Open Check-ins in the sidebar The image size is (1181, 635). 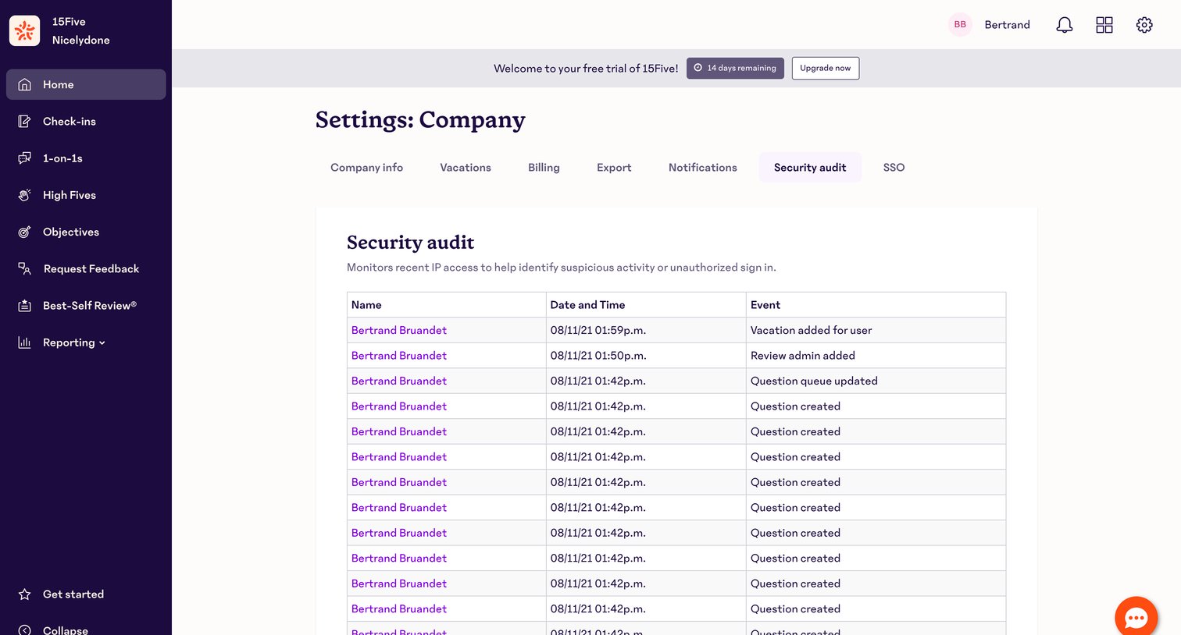[x=86, y=121]
